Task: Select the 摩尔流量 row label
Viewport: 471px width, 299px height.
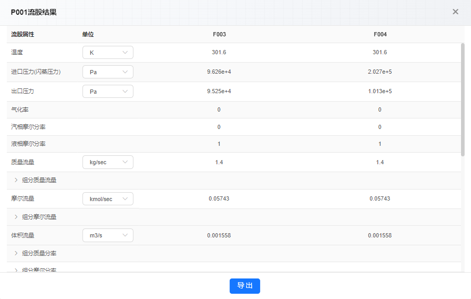Action: click(x=23, y=199)
